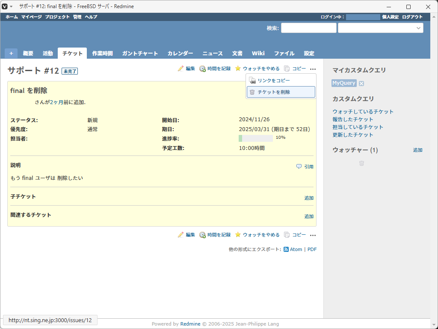Click the top copy pages icon
The height and width of the screenshot is (329, 438).
coord(287,69)
